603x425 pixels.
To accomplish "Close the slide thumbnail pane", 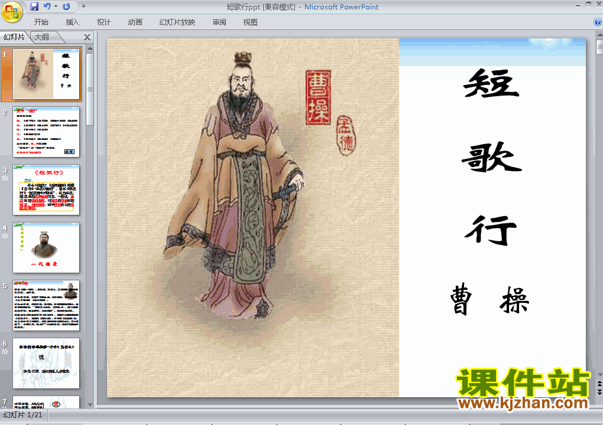I will (x=87, y=37).
